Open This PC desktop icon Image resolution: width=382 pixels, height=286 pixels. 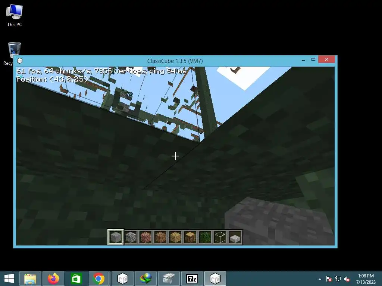pos(15,16)
